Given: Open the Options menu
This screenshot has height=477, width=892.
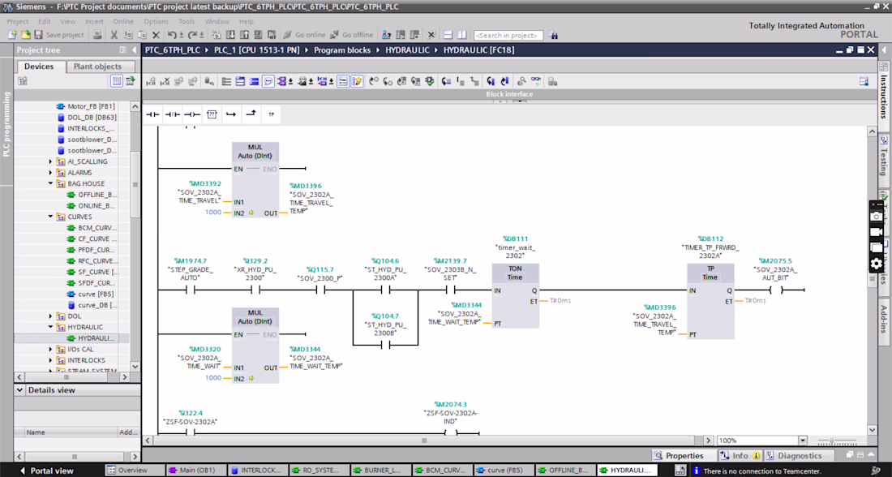Looking at the screenshot, I should coord(156,22).
